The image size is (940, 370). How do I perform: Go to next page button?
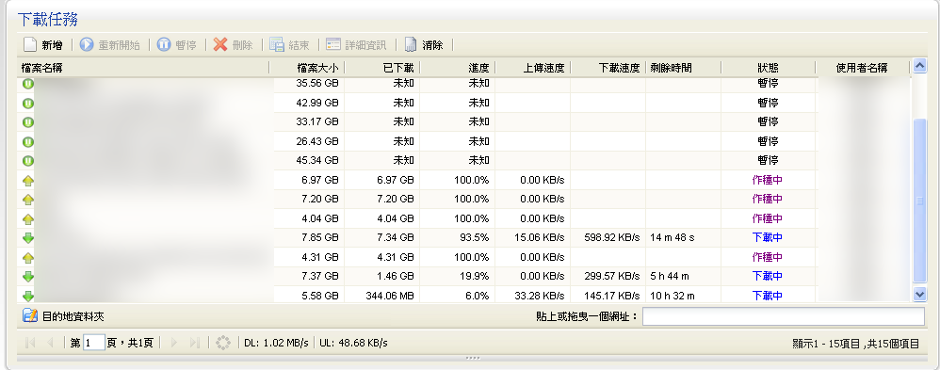coord(174,343)
